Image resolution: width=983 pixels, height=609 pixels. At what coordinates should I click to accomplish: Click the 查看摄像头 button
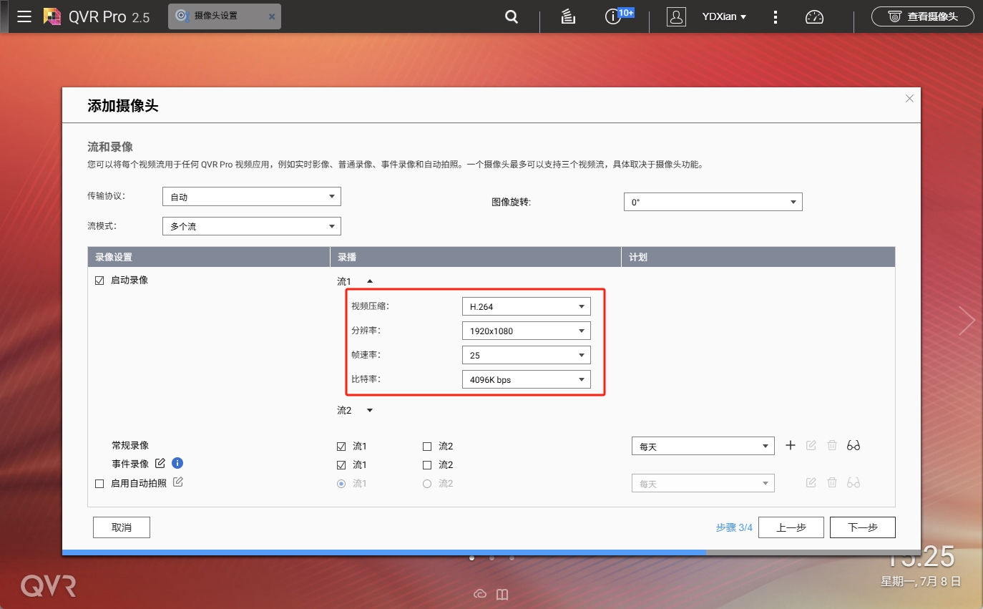tap(922, 16)
